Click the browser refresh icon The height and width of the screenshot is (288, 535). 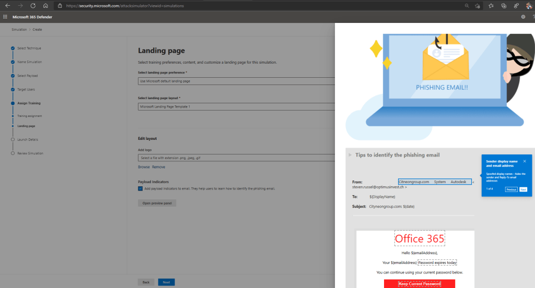click(x=33, y=6)
